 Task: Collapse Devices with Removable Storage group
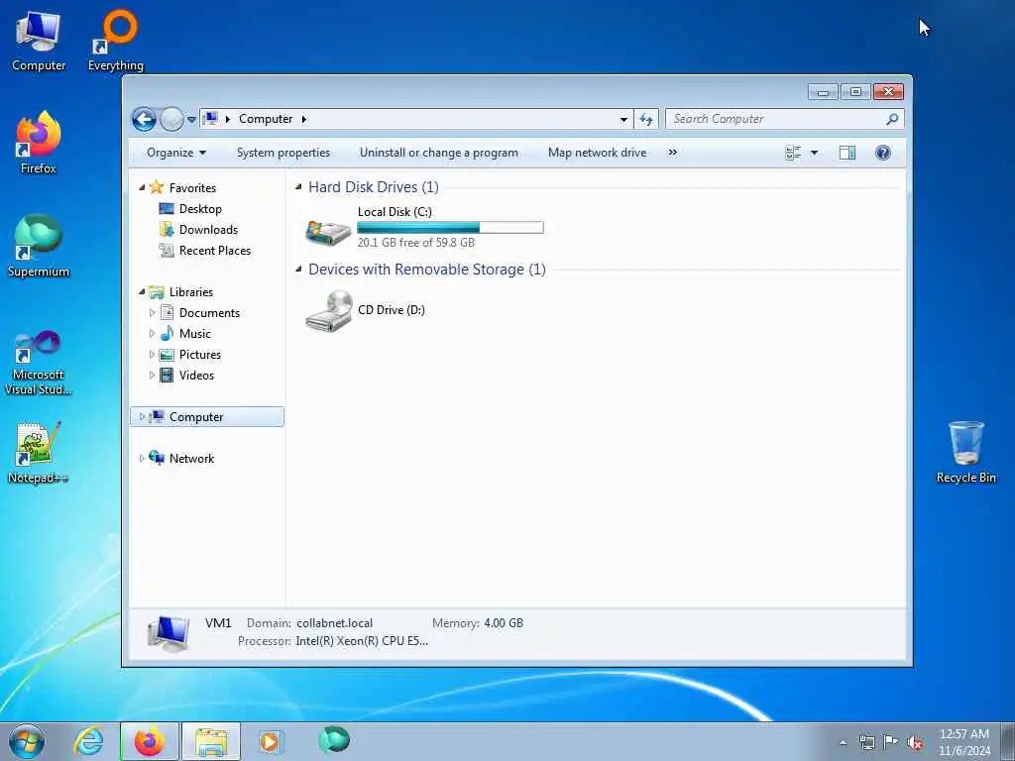pos(299,270)
